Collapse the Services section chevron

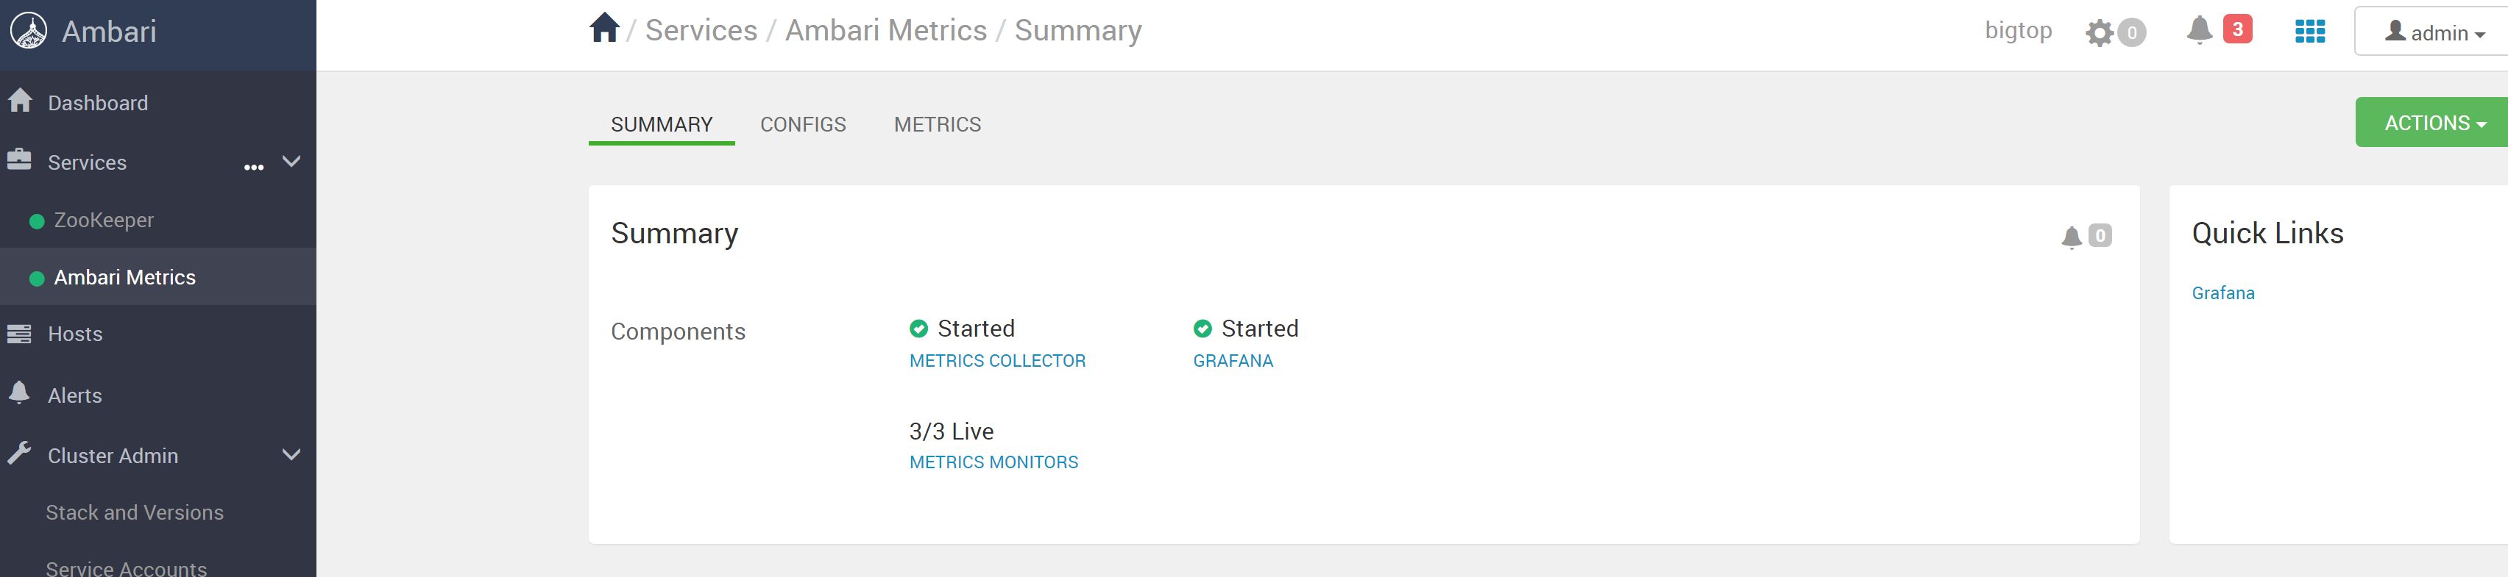[x=291, y=162]
